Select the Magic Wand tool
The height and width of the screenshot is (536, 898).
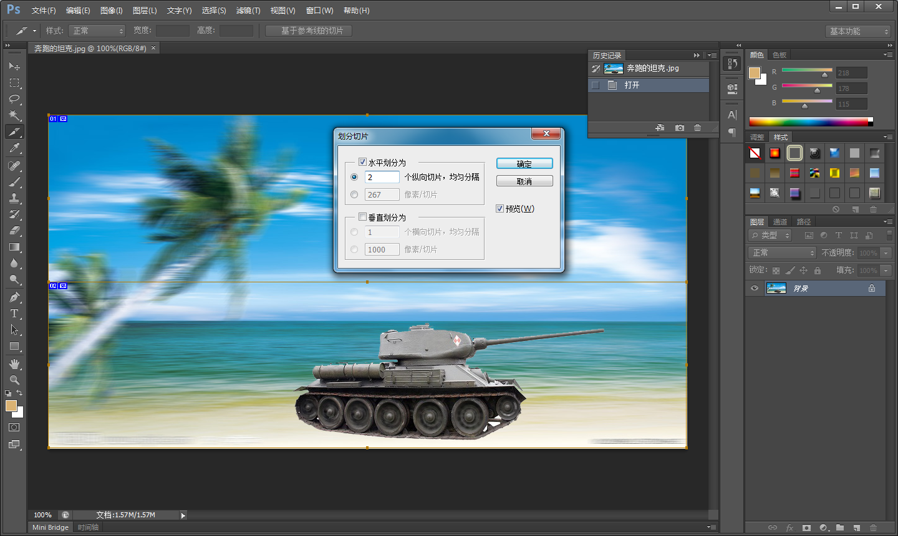tap(14, 115)
